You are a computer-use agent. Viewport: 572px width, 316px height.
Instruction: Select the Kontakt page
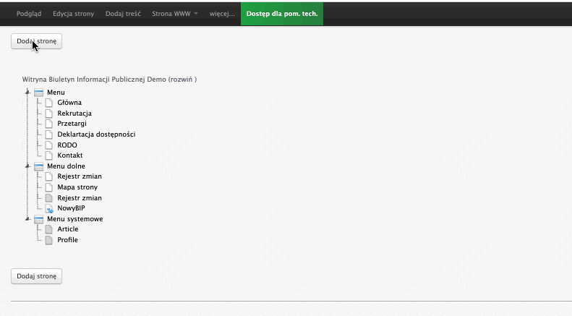70,155
